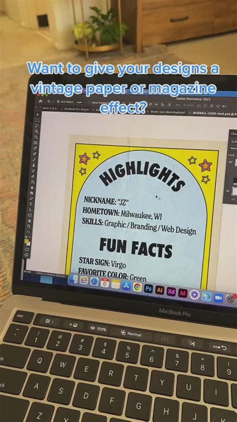The width and height of the screenshot is (237, 422).
Task: Select the Object Selection tool
Action: coord(36,132)
